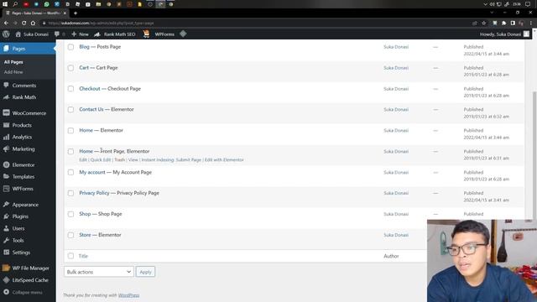Click the New button in admin bar
Viewport: 537px width, 302px height.
81,34
